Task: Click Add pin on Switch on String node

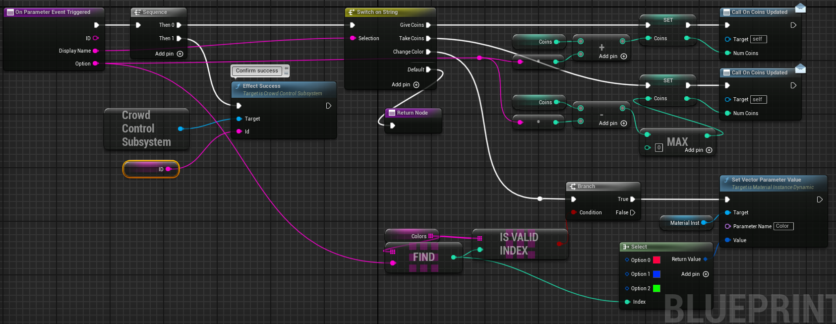Action: click(x=416, y=85)
